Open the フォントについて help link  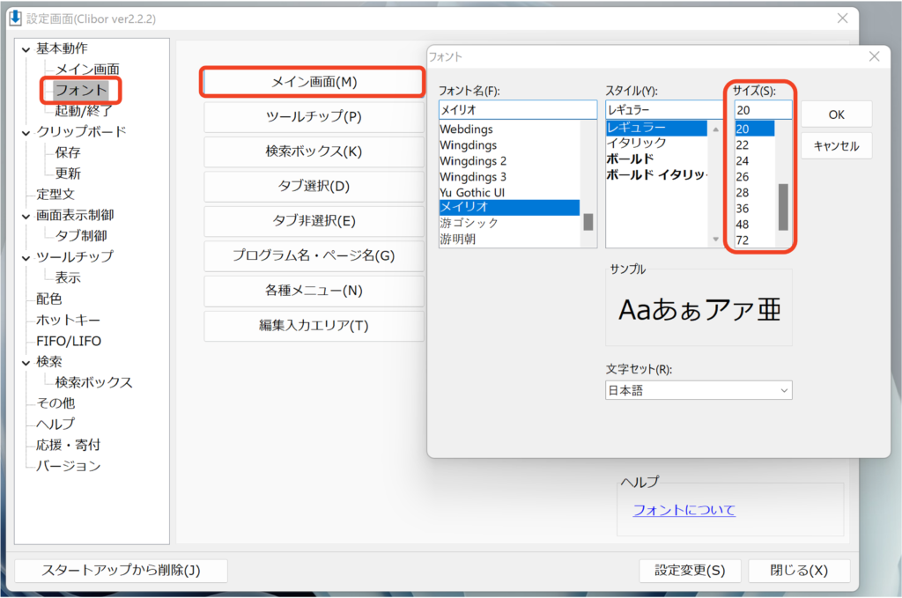(x=684, y=510)
